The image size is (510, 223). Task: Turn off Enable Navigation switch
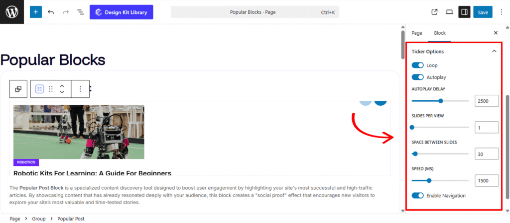(417, 196)
